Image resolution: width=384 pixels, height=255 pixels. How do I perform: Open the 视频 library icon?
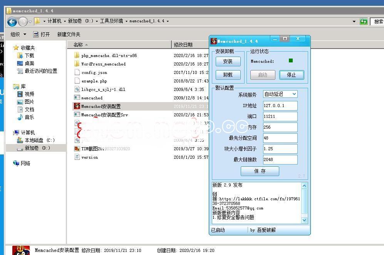(x=20, y=94)
